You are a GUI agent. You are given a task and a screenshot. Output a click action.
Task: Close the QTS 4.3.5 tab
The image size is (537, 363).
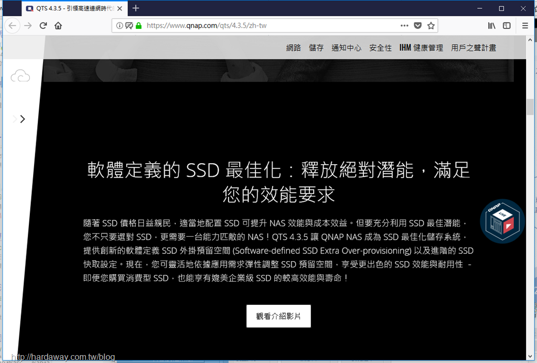click(x=120, y=8)
